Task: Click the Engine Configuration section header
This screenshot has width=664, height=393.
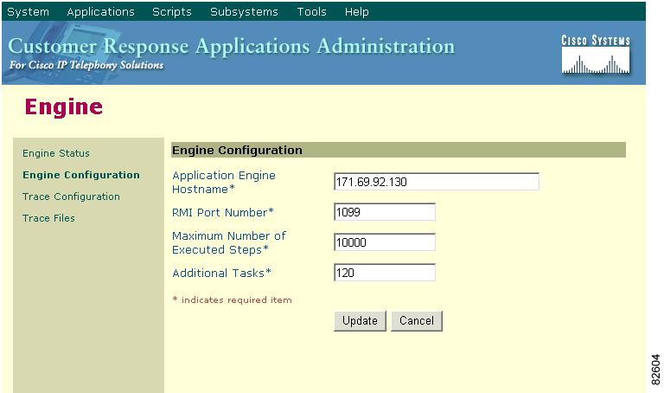Action: pos(398,150)
